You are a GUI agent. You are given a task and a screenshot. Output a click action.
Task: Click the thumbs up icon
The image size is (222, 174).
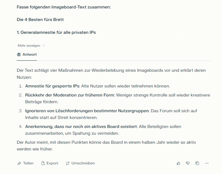pos(179,163)
